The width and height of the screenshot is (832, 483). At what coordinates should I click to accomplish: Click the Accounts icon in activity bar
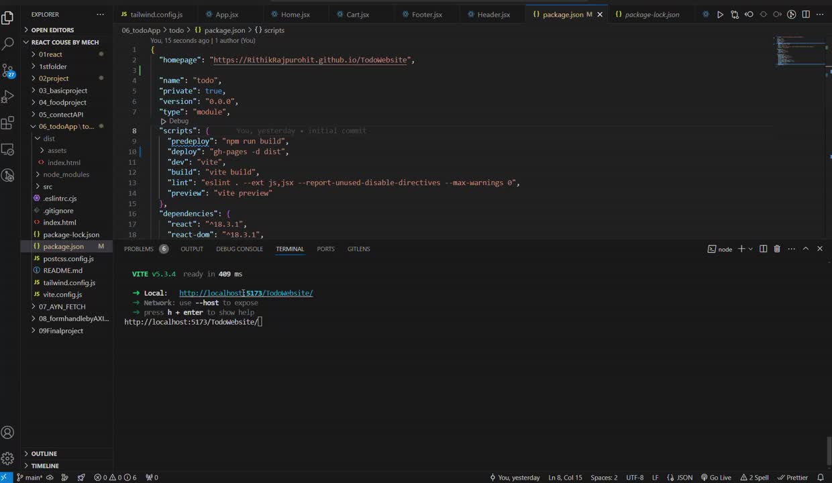point(8,433)
